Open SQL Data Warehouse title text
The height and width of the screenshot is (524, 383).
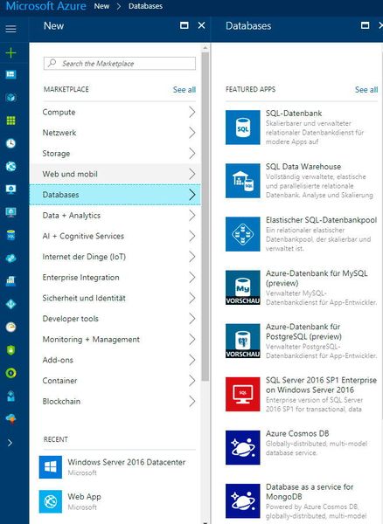tap(303, 167)
